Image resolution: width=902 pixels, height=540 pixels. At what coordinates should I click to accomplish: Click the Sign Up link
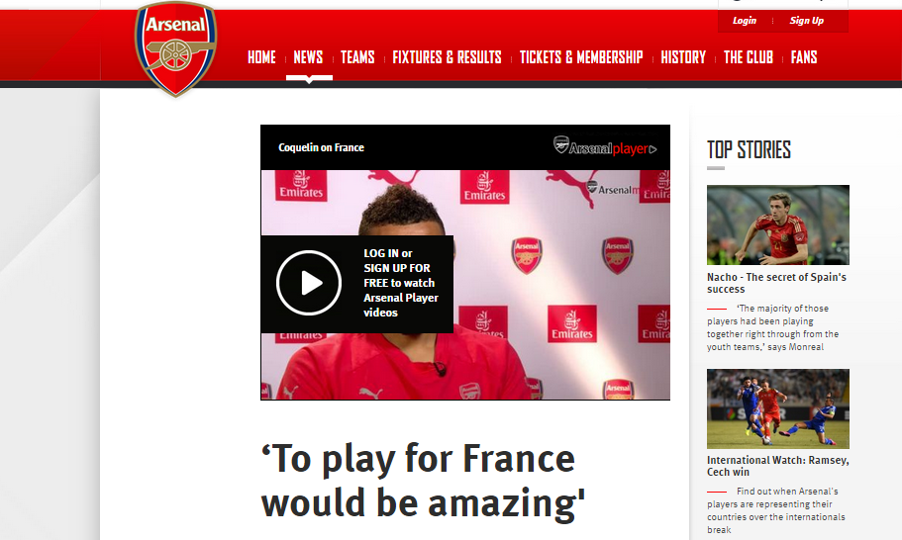(x=807, y=21)
